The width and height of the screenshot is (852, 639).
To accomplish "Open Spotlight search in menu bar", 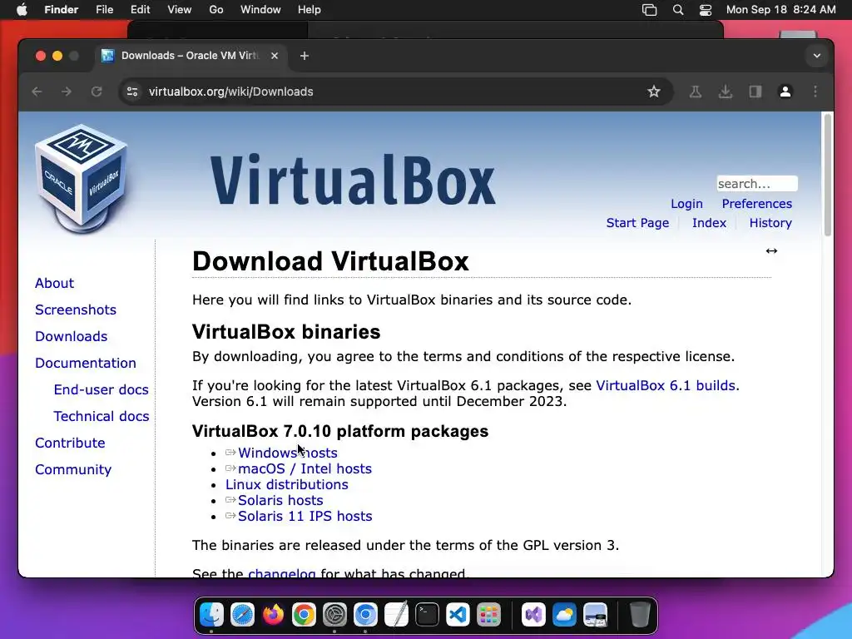I will tap(677, 10).
